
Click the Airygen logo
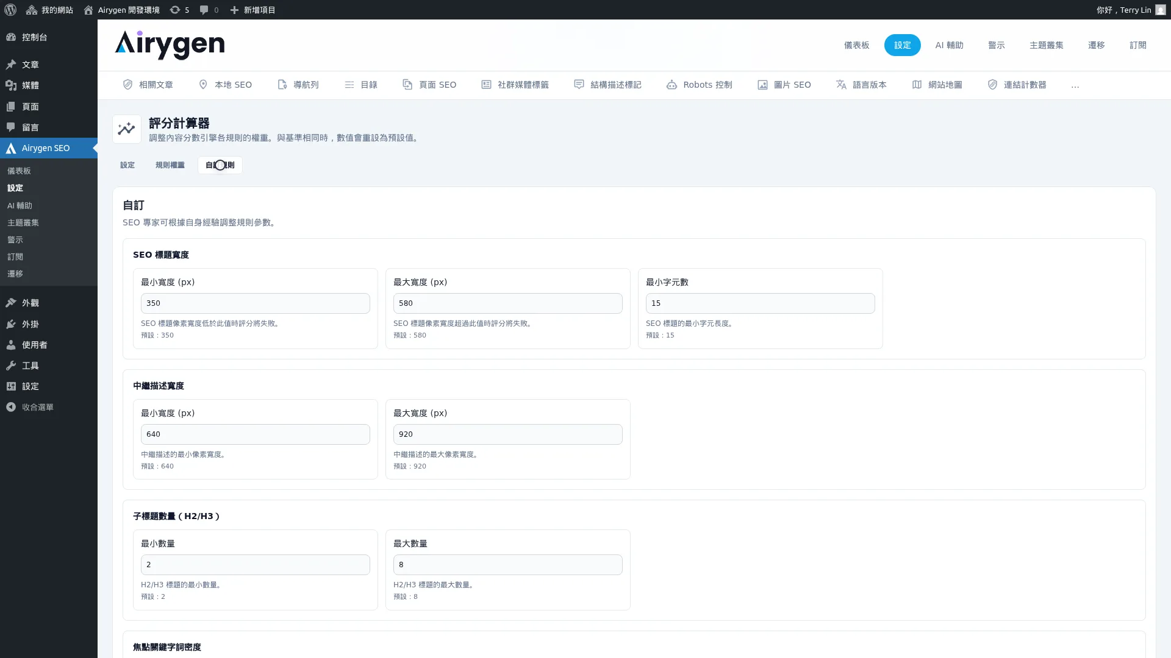[170, 45]
